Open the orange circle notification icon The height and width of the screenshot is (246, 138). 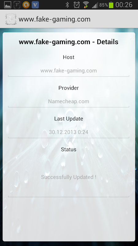click(26, 5)
